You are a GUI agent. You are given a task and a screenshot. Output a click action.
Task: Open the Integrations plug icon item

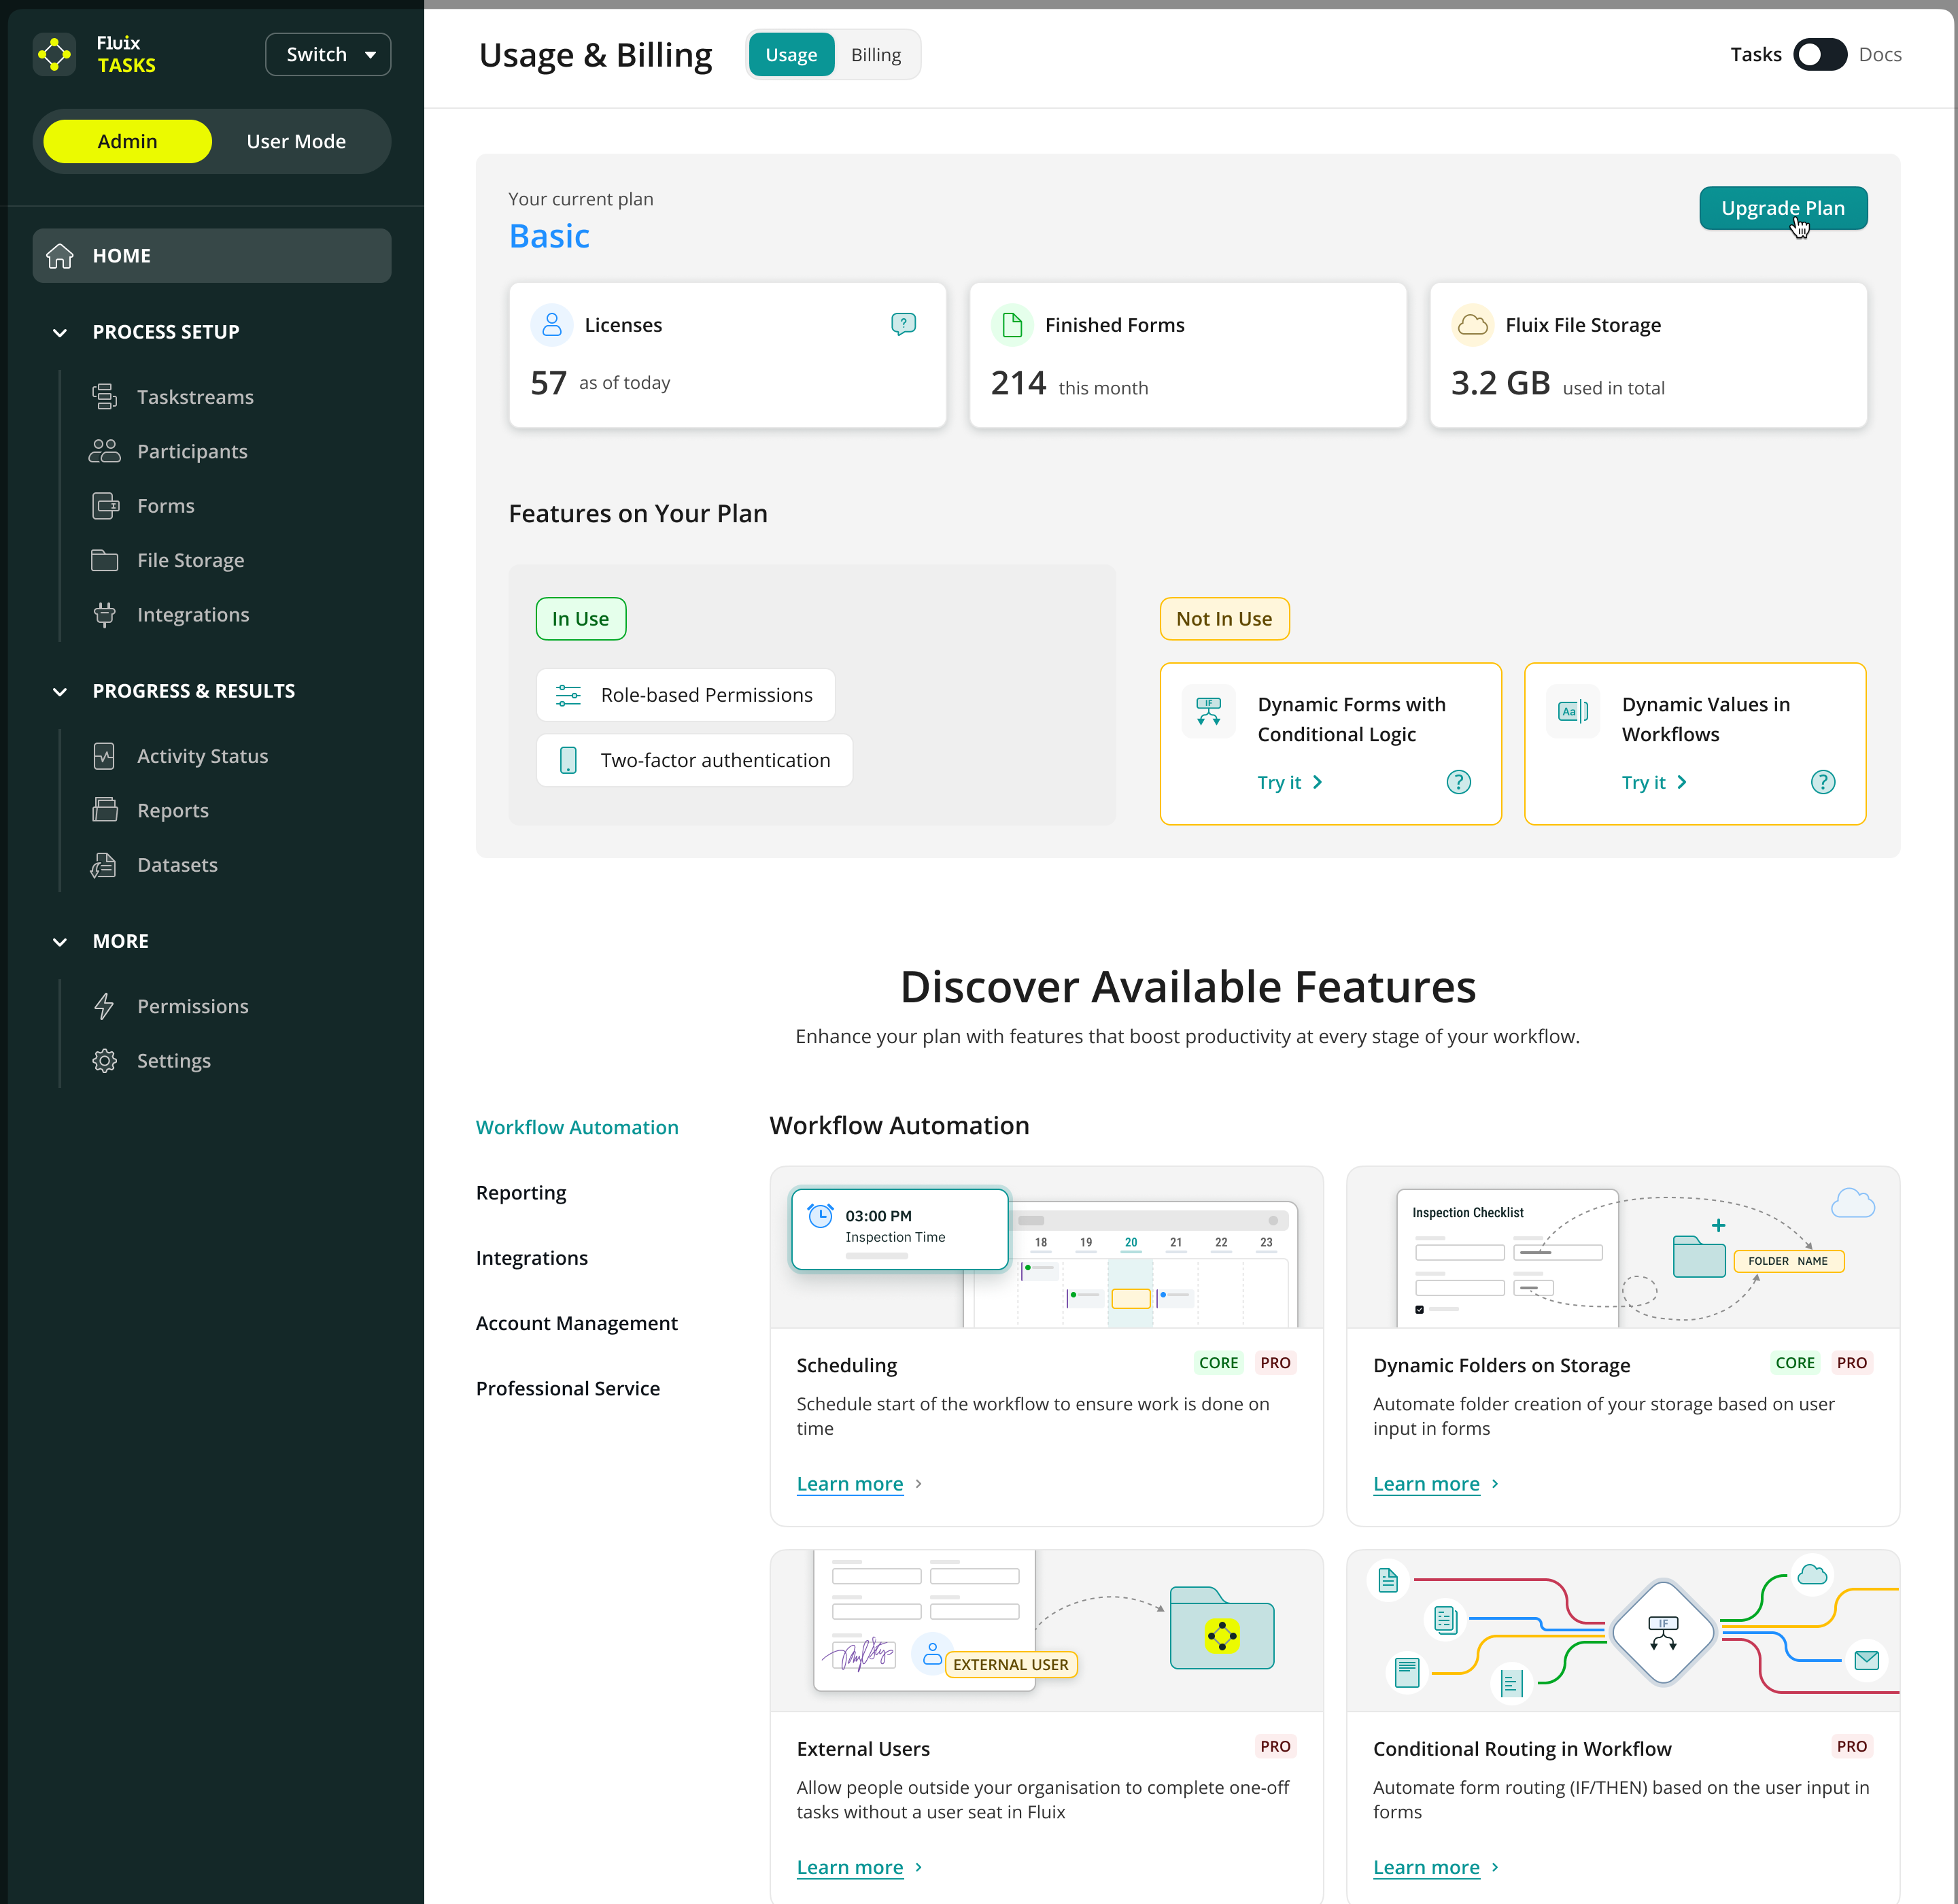tap(104, 615)
